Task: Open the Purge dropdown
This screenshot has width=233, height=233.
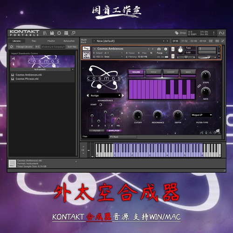Action: pyautogui.click(x=162, y=53)
